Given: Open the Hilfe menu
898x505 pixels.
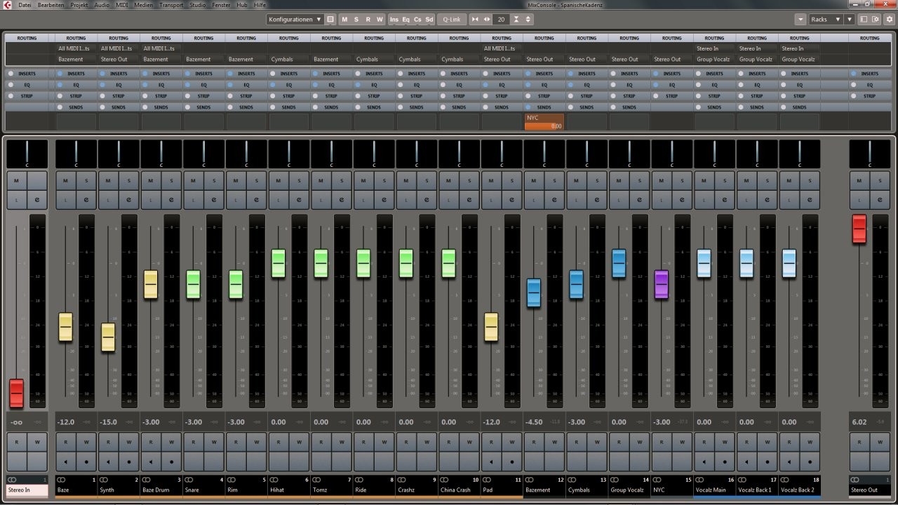Looking at the screenshot, I should coord(260,5).
